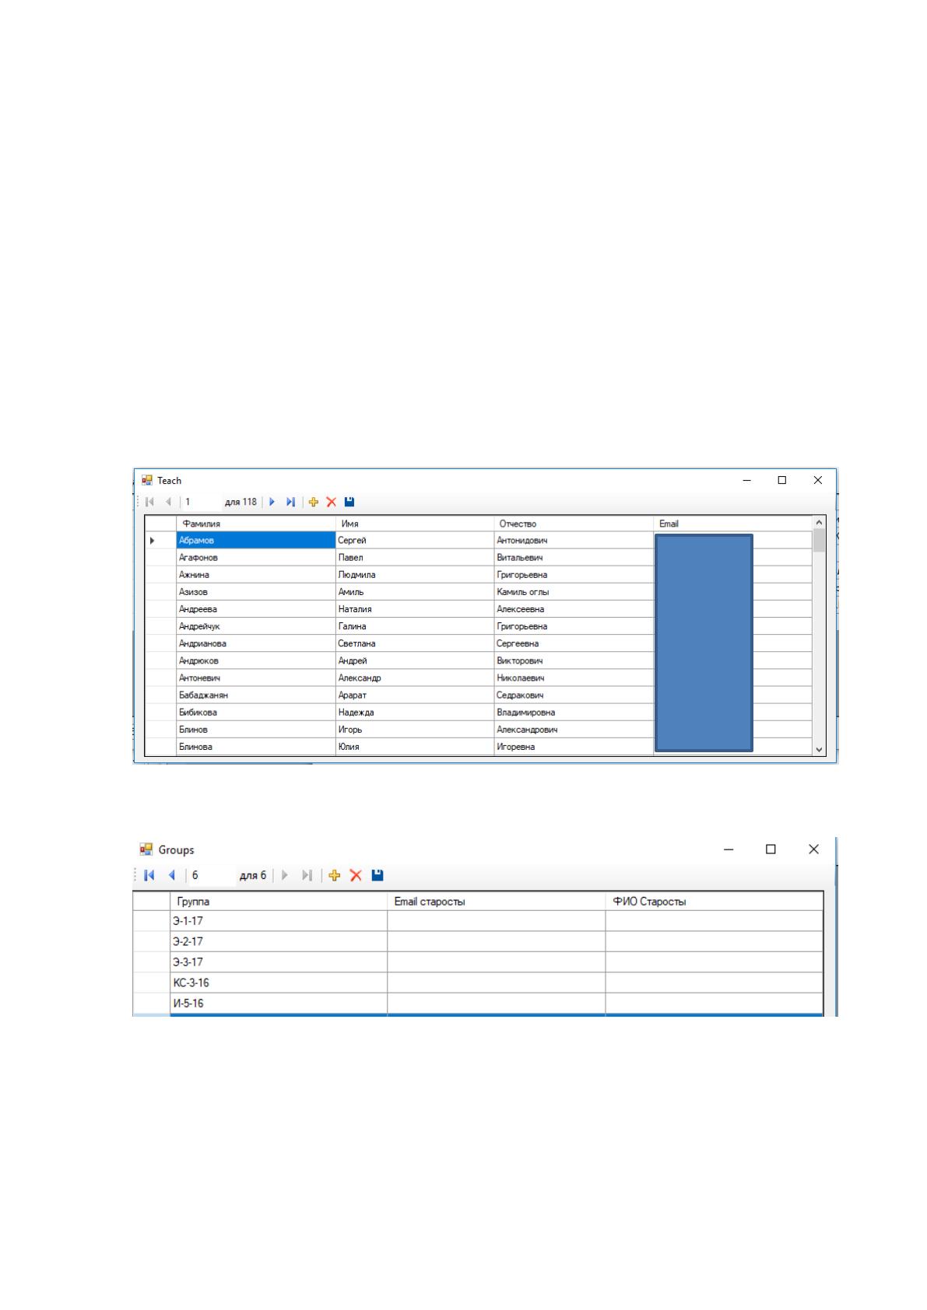Go to next record in Teach window
The width and height of the screenshot is (927, 1310).
point(272,502)
